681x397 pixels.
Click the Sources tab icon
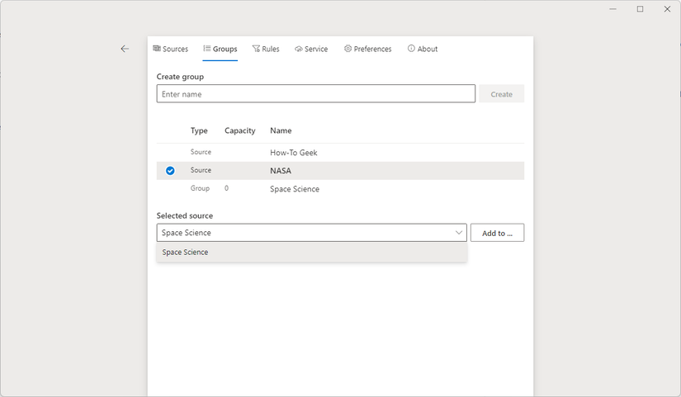(157, 49)
